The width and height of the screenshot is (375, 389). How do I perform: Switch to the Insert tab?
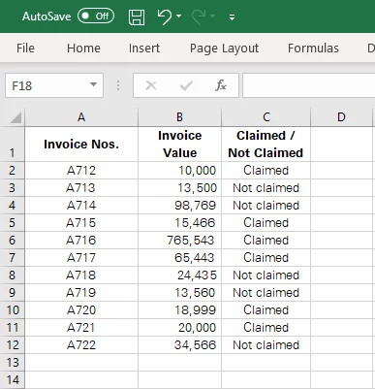pos(144,49)
